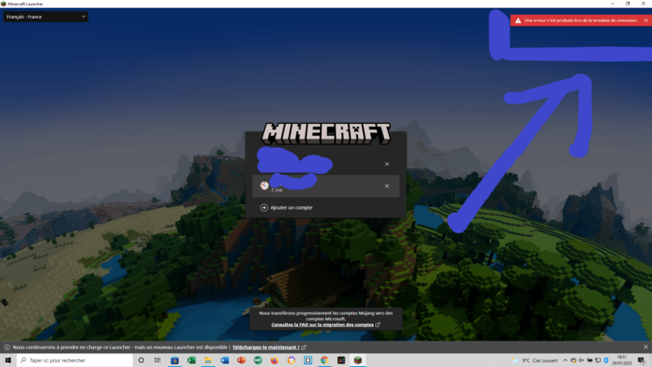Remove the first account with its X
652x367 pixels.
tap(386, 164)
